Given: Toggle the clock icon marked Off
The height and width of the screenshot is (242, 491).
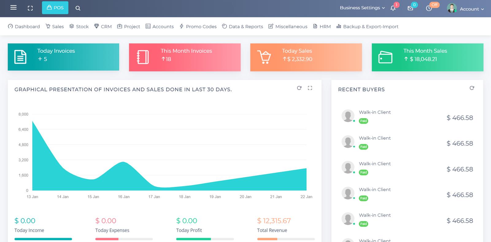Looking at the screenshot, I should [x=429, y=8].
